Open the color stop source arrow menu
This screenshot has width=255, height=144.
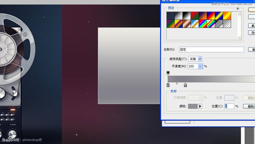[x=200, y=106]
